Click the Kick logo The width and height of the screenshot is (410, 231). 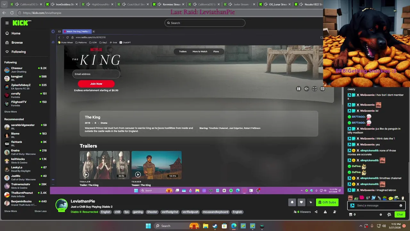point(22,23)
